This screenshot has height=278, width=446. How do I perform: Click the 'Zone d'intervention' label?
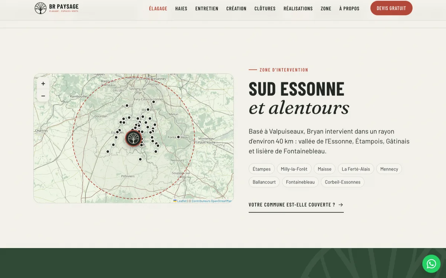[284, 70]
